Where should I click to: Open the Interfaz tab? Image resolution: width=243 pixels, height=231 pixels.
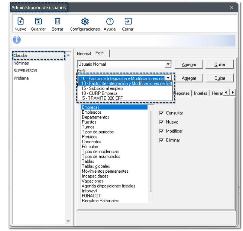201,93
